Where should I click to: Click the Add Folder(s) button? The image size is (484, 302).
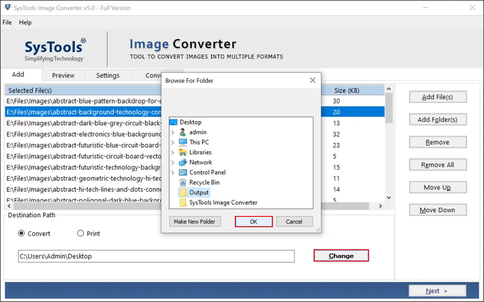coord(438,119)
